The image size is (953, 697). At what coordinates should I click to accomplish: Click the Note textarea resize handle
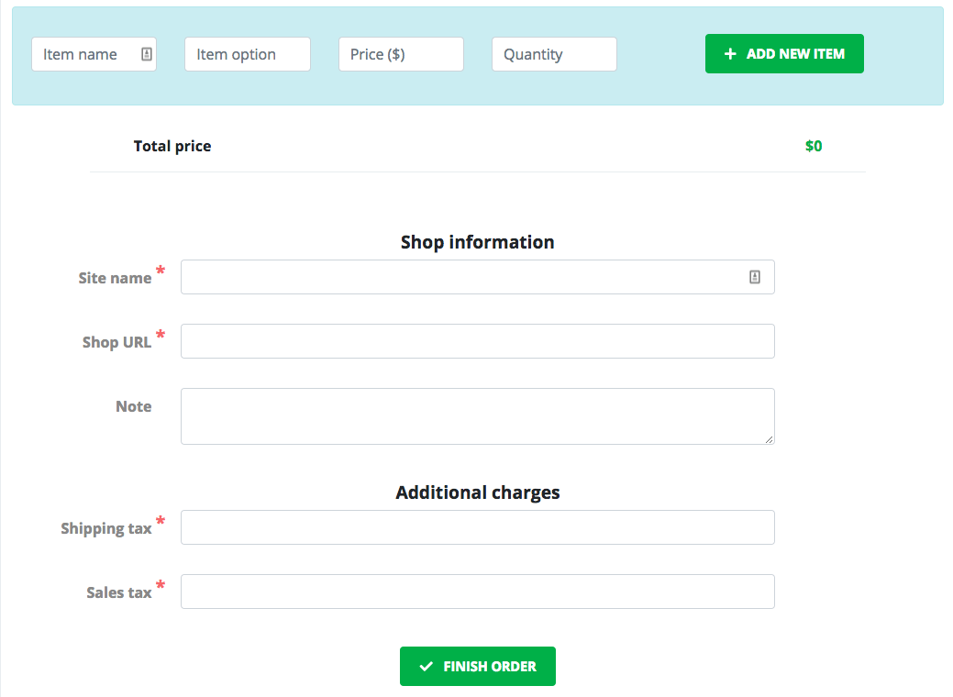click(770, 439)
